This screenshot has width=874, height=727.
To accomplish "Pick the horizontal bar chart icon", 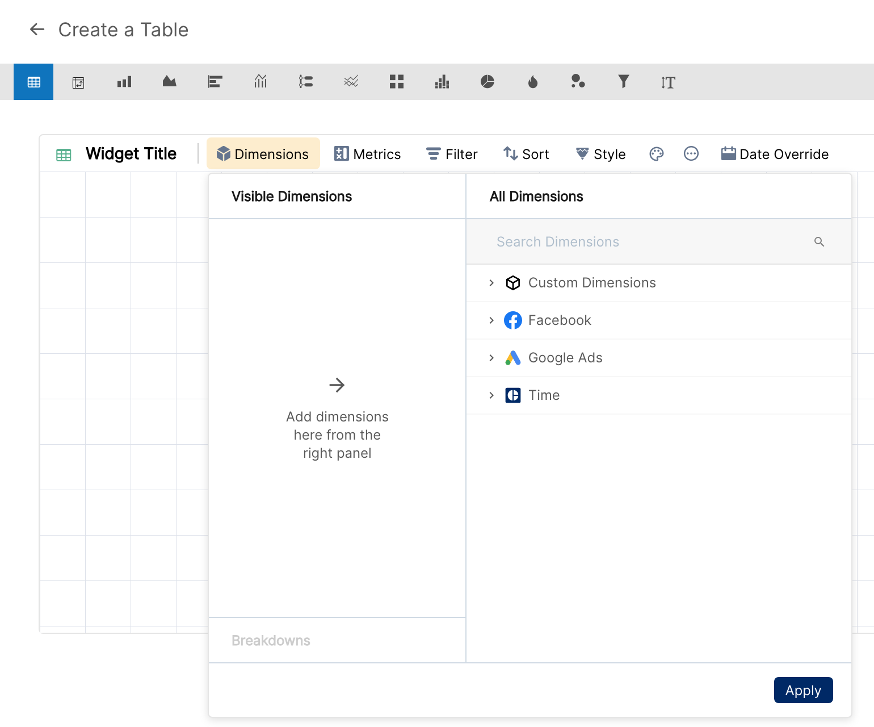I will point(215,82).
